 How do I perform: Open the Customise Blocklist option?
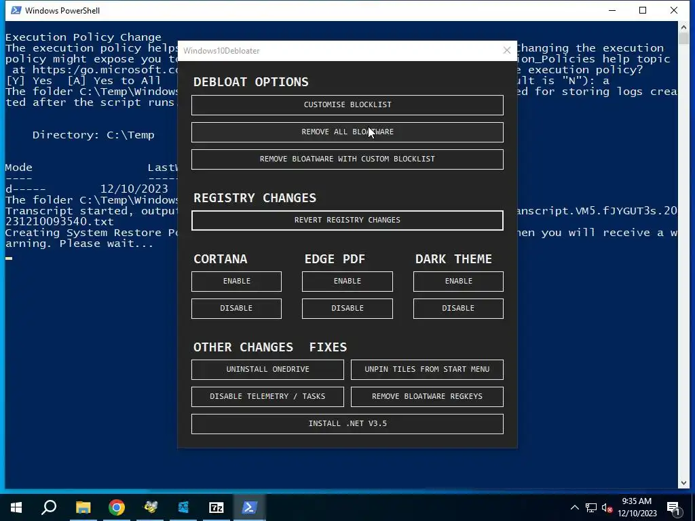[x=347, y=105]
